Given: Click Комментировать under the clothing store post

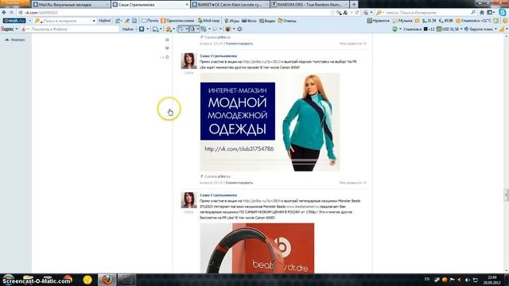Looking at the screenshot, I should coord(239,183).
